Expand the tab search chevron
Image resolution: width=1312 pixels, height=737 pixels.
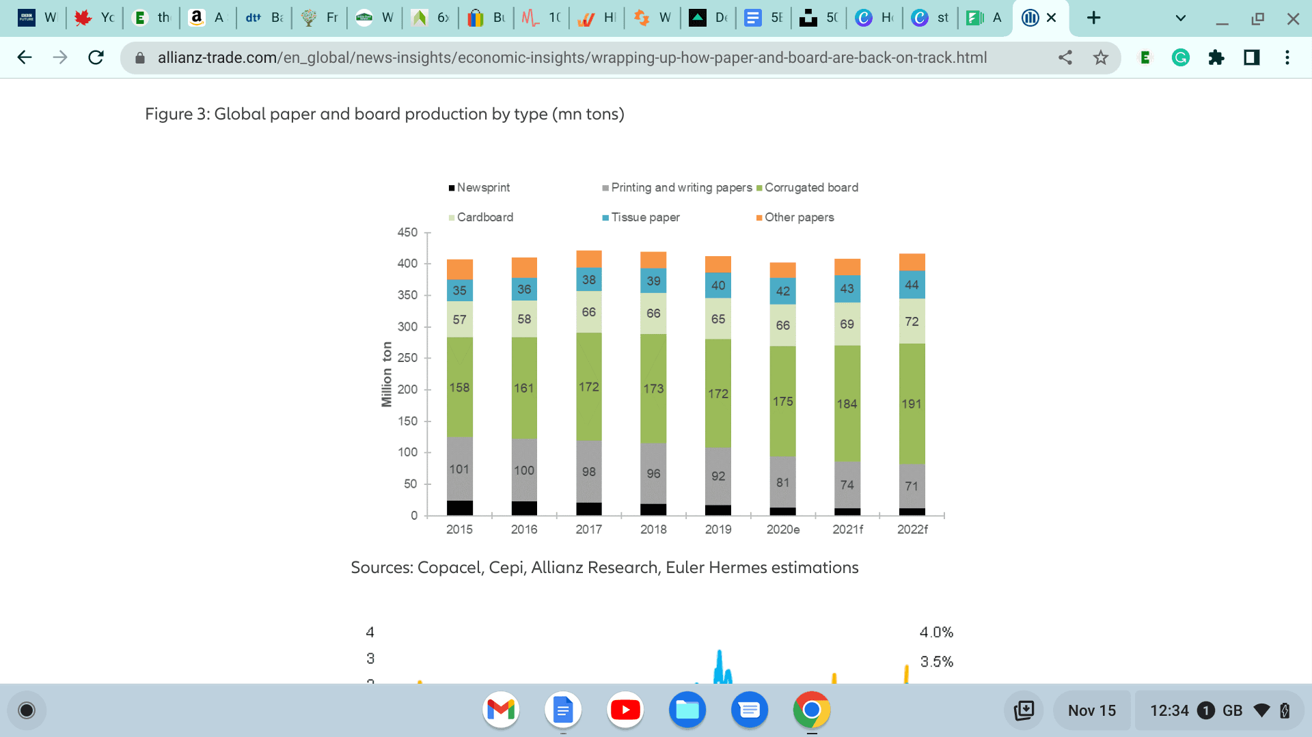[x=1180, y=18]
